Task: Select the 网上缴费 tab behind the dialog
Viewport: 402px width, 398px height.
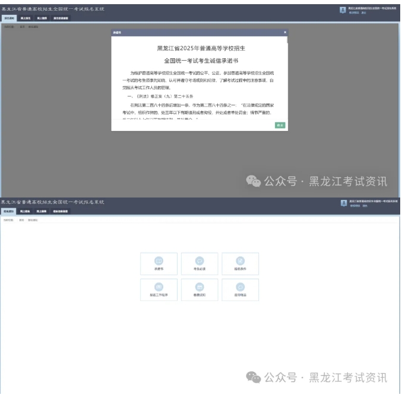Action: pos(42,18)
